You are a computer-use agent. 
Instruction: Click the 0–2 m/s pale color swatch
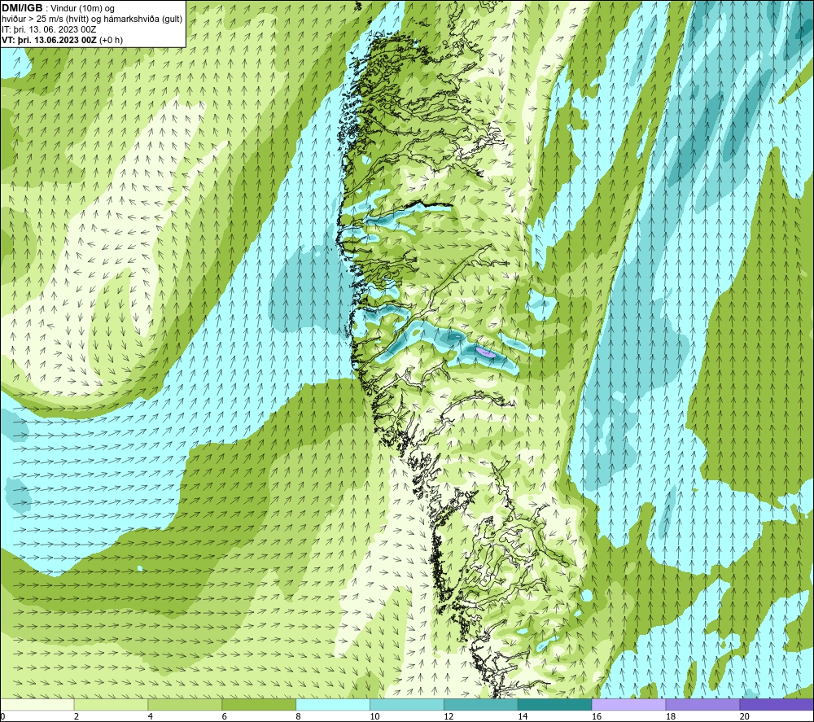coord(37,704)
